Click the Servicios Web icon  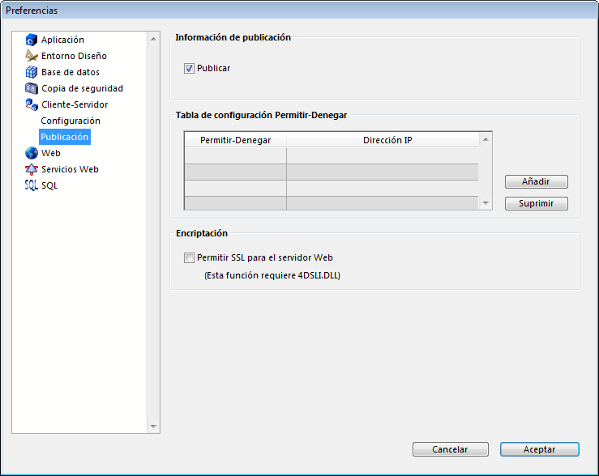(x=32, y=169)
